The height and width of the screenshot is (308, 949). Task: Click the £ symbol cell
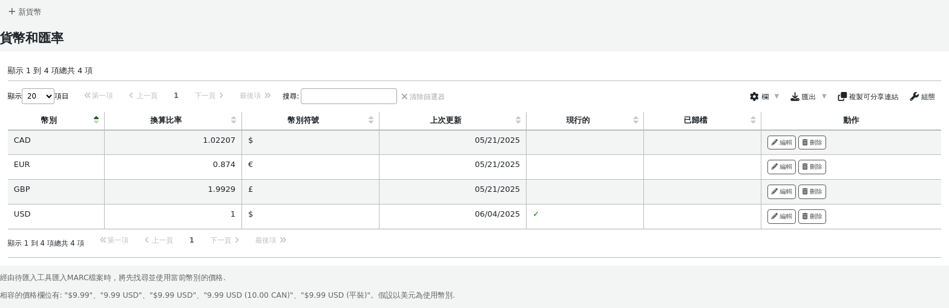[310, 191]
